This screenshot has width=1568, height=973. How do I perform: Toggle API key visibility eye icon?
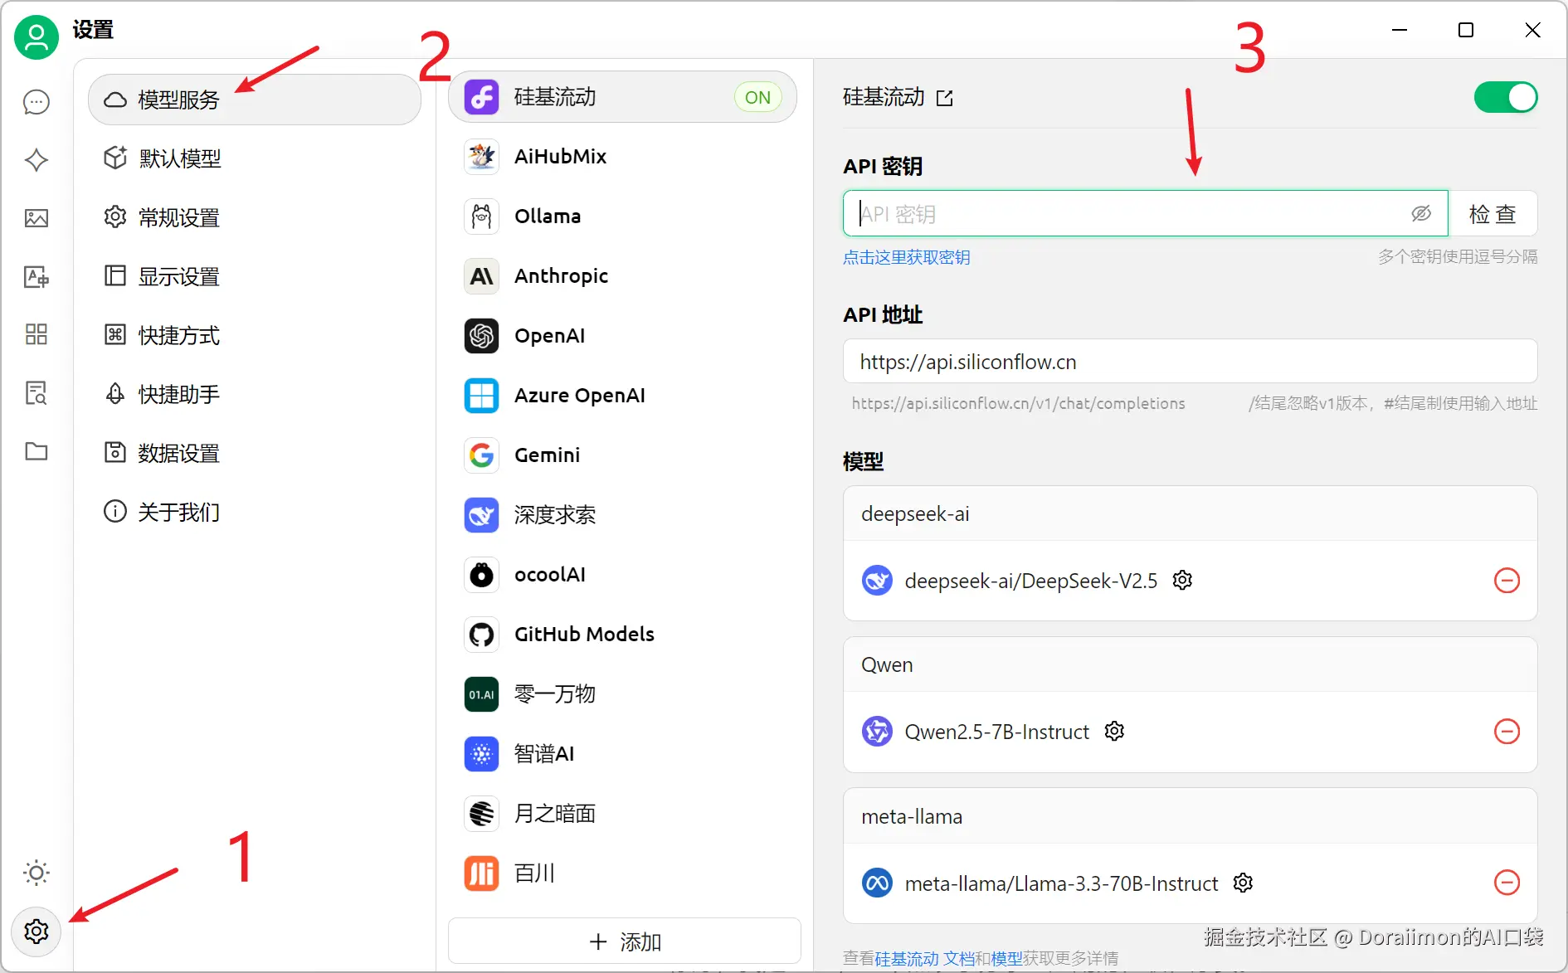click(x=1421, y=214)
